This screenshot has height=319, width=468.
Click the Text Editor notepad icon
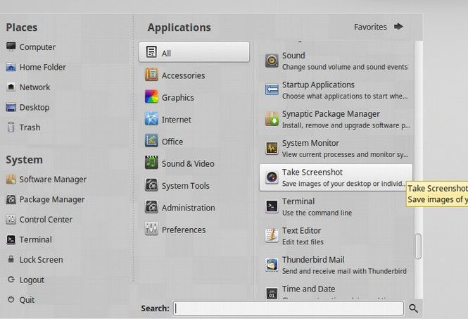click(272, 235)
